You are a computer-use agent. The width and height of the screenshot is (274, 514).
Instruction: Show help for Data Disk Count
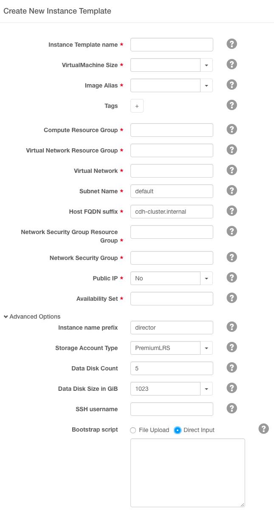[x=232, y=368]
